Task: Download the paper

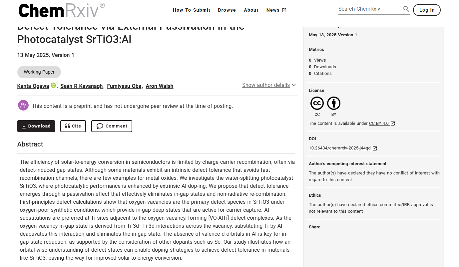Action: (36, 126)
